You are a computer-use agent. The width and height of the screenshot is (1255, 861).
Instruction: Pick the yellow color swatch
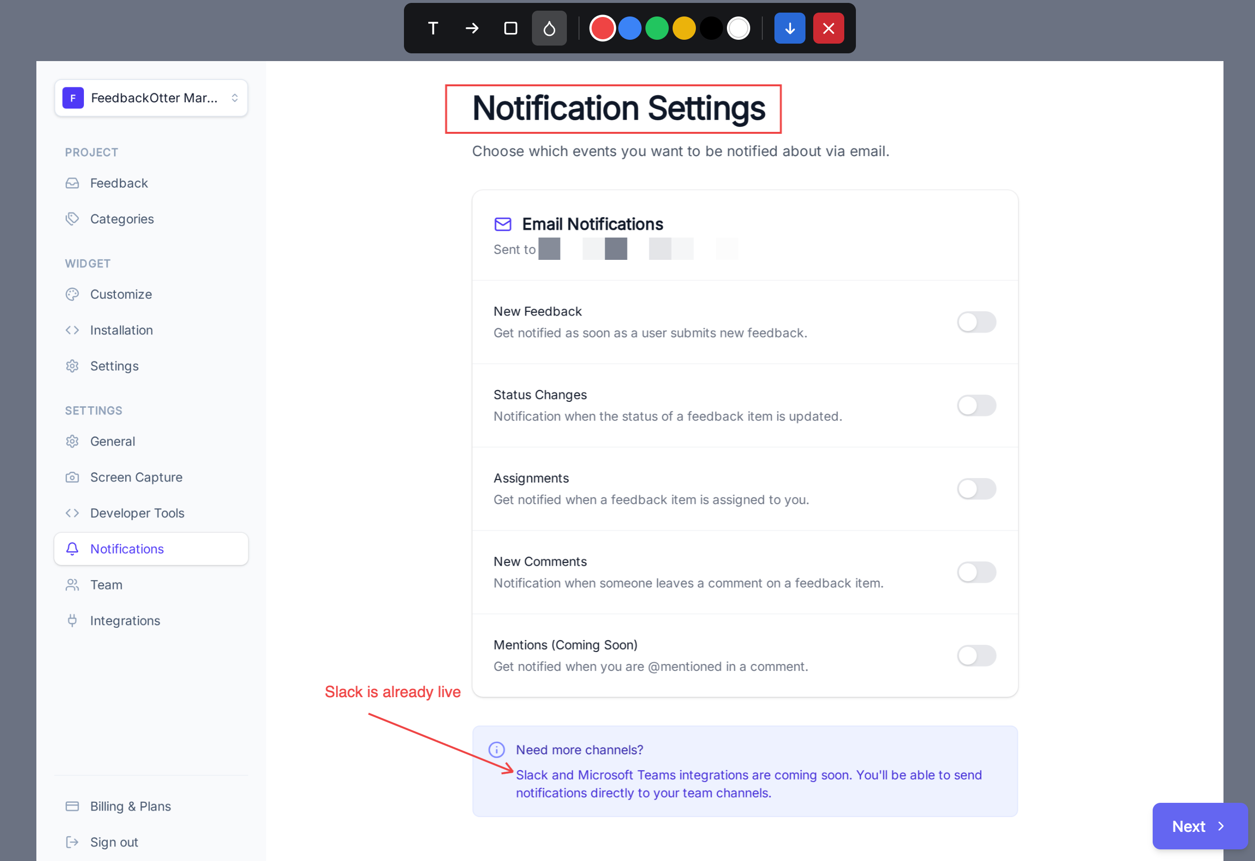(684, 28)
